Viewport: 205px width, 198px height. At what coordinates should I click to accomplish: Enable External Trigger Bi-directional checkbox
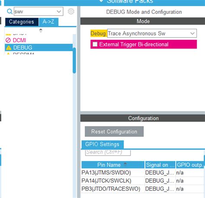95,44
